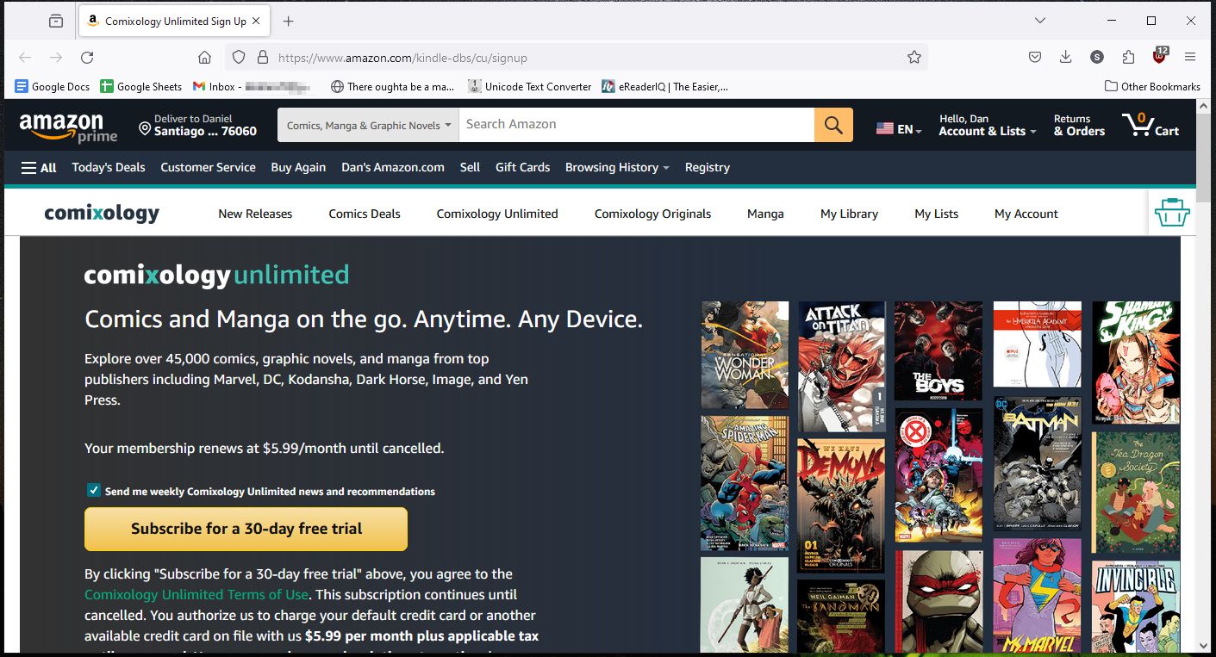
Task: Go back one page
Action: click(x=25, y=58)
